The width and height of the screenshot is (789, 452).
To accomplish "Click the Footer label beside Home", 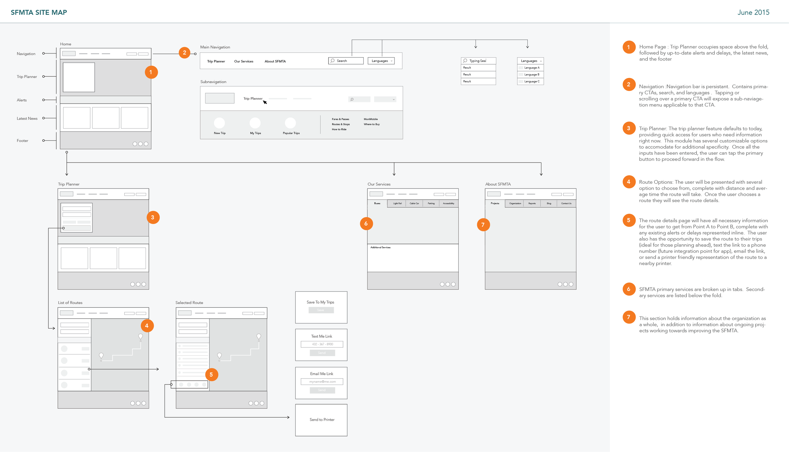I will pos(22,140).
